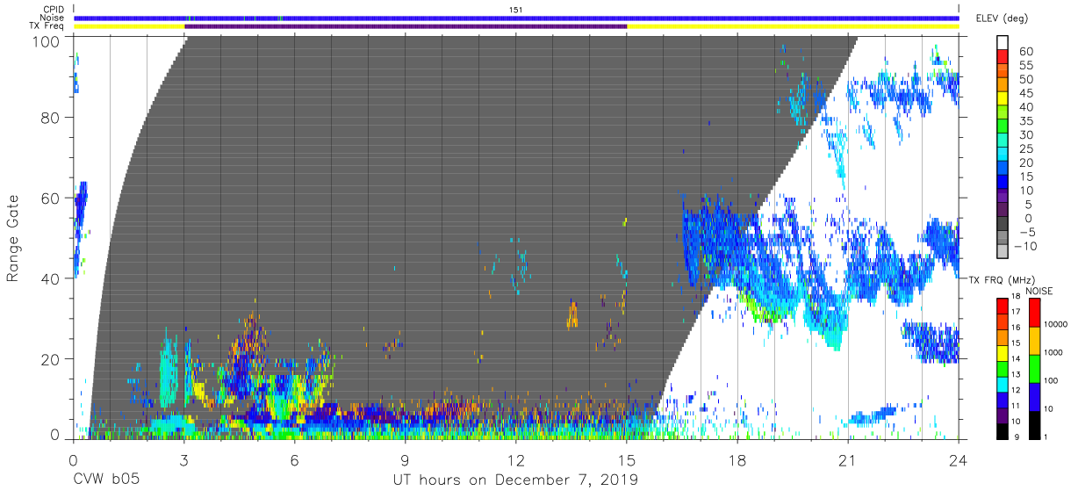The image size is (1078, 498).
Task: Click the '24' hour tick on time axis
Action: (958, 459)
